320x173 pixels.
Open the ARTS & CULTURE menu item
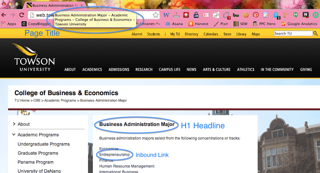point(217,70)
